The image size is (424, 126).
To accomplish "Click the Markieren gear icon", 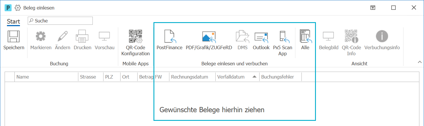I will [x=41, y=37].
